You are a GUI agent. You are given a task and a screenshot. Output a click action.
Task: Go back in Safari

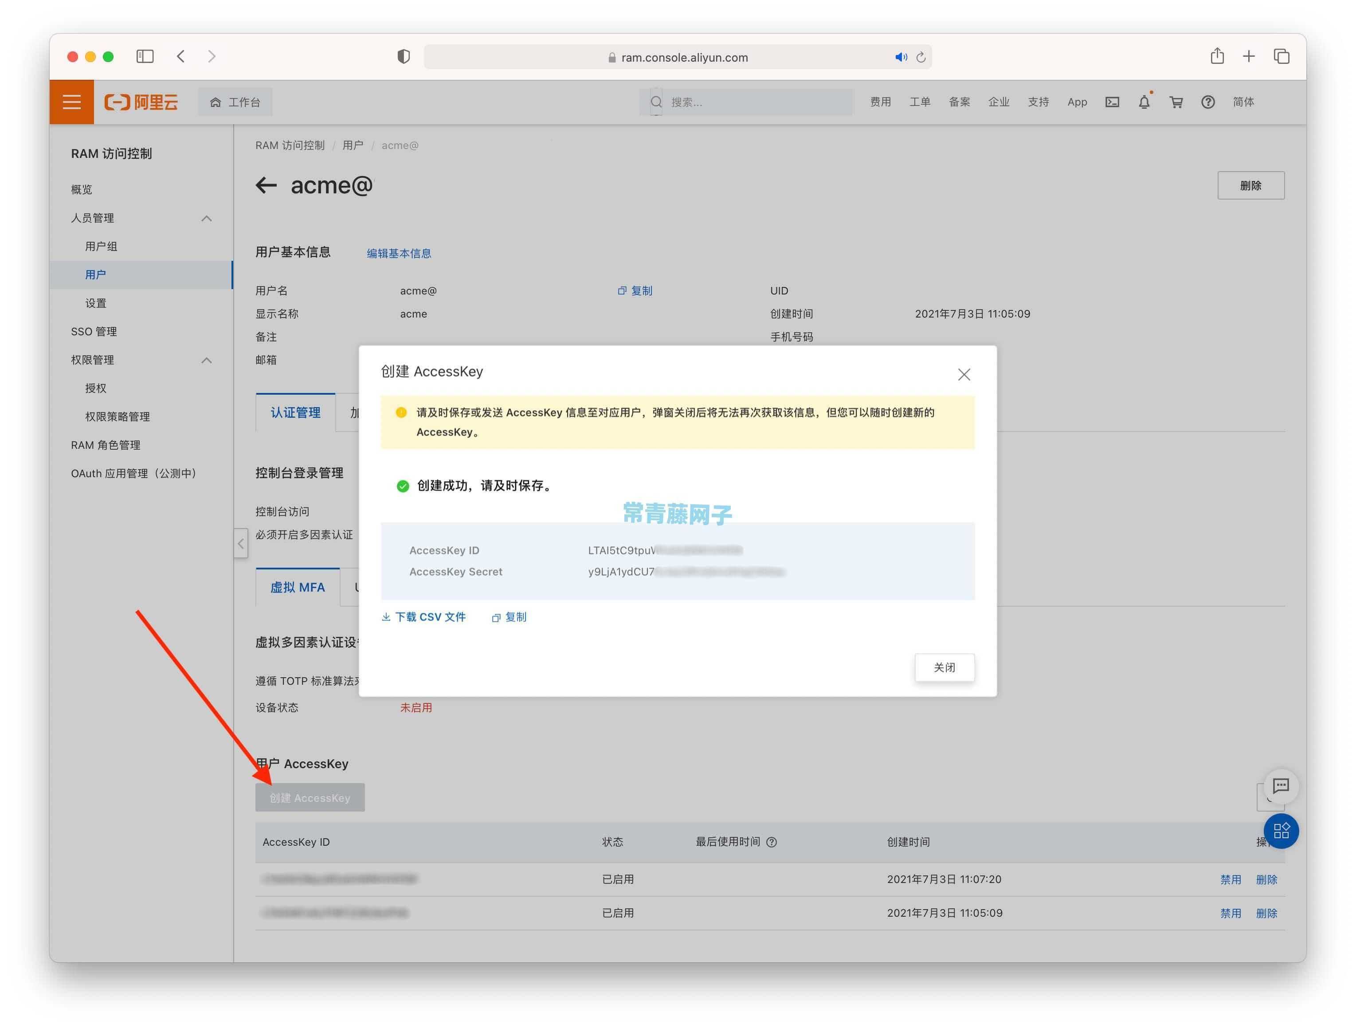[181, 56]
